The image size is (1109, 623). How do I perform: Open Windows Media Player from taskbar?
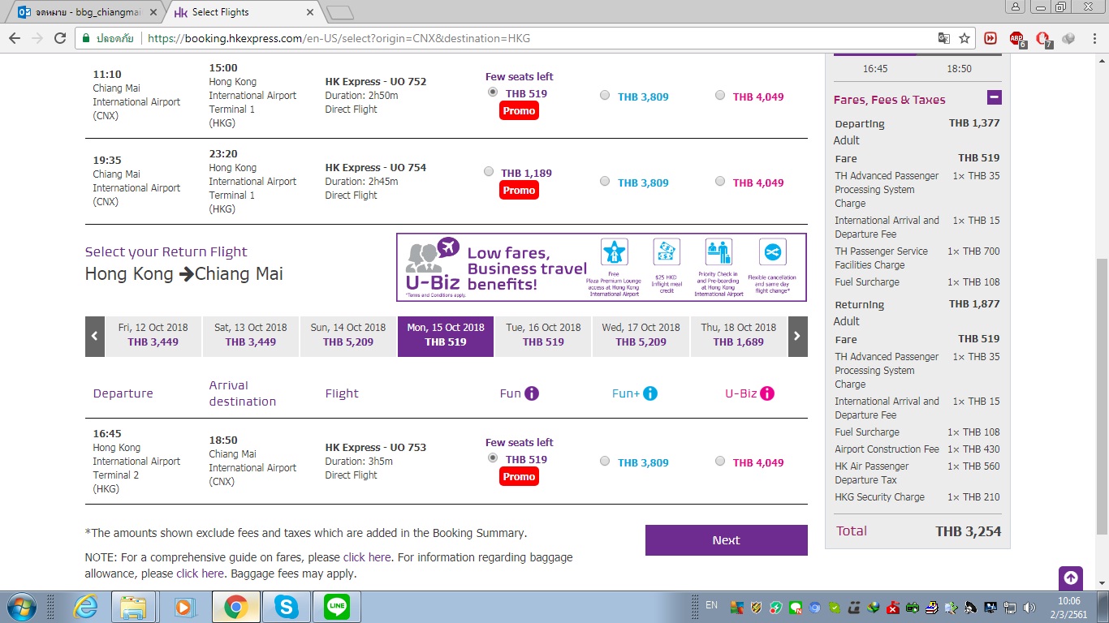point(185,607)
